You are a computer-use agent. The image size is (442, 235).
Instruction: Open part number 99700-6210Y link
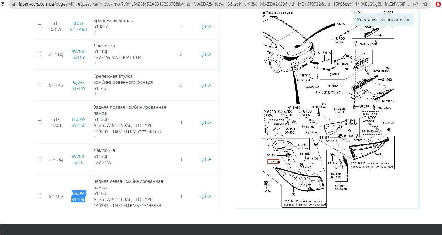click(78, 54)
